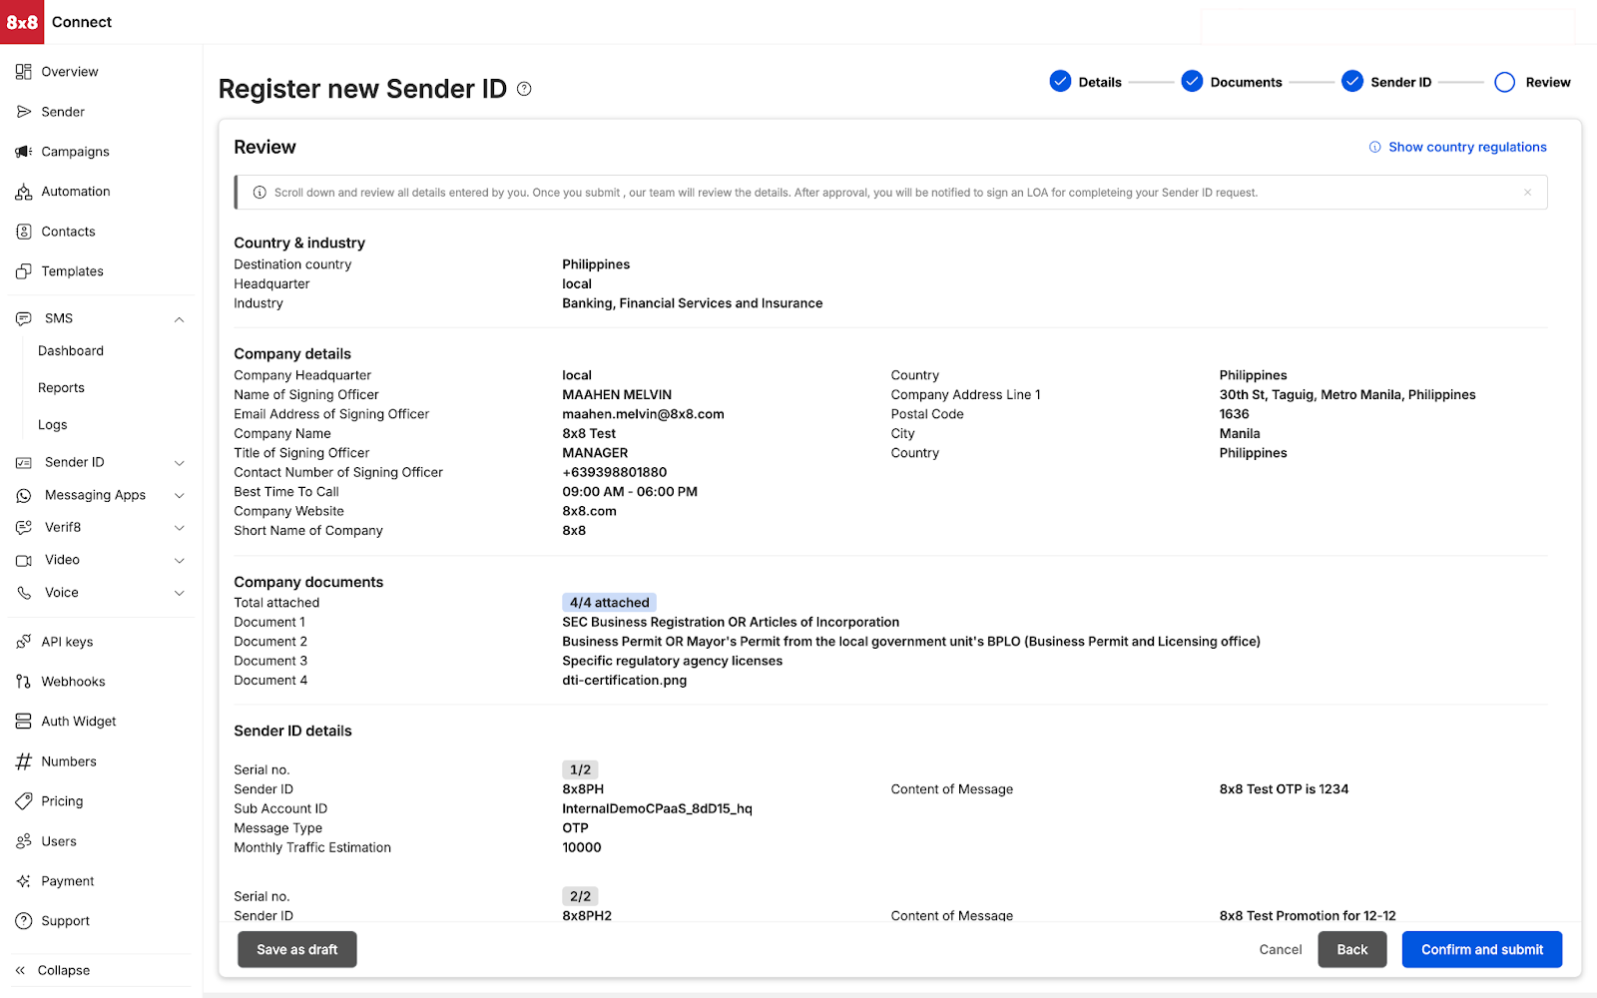
Task: Expand the Messaging Apps menu
Action: 180,496
